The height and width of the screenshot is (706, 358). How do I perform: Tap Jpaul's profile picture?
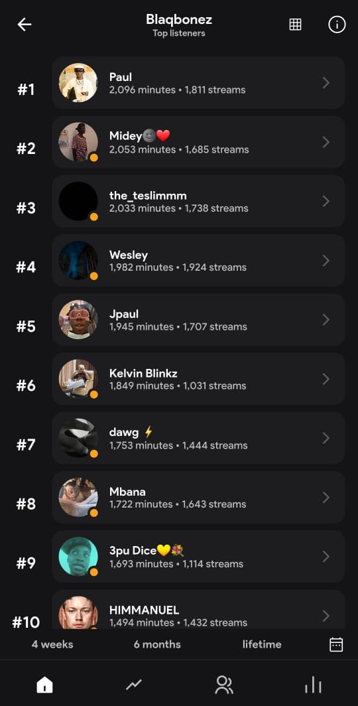(x=78, y=320)
